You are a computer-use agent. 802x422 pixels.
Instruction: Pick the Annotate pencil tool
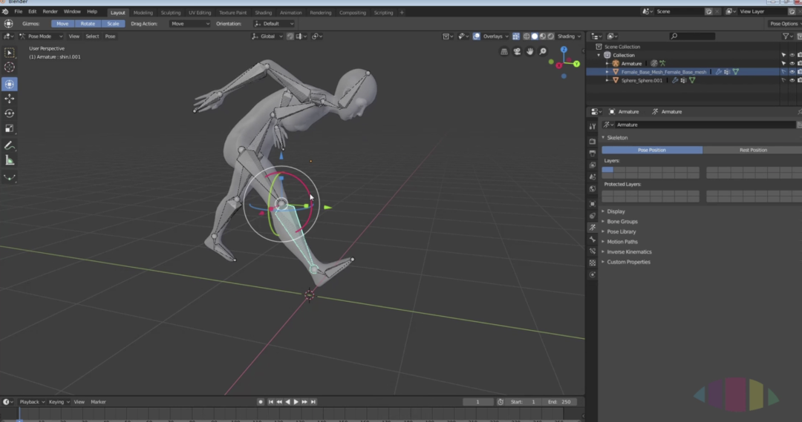click(x=10, y=145)
